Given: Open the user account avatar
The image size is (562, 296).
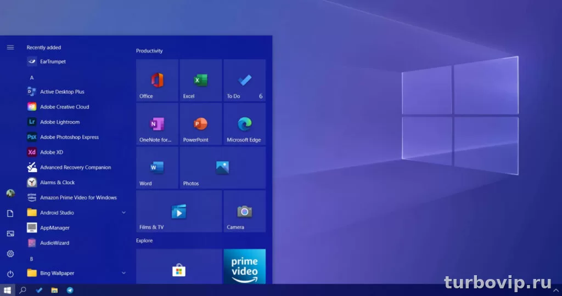Looking at the screenshot, I should coord(10,193).
